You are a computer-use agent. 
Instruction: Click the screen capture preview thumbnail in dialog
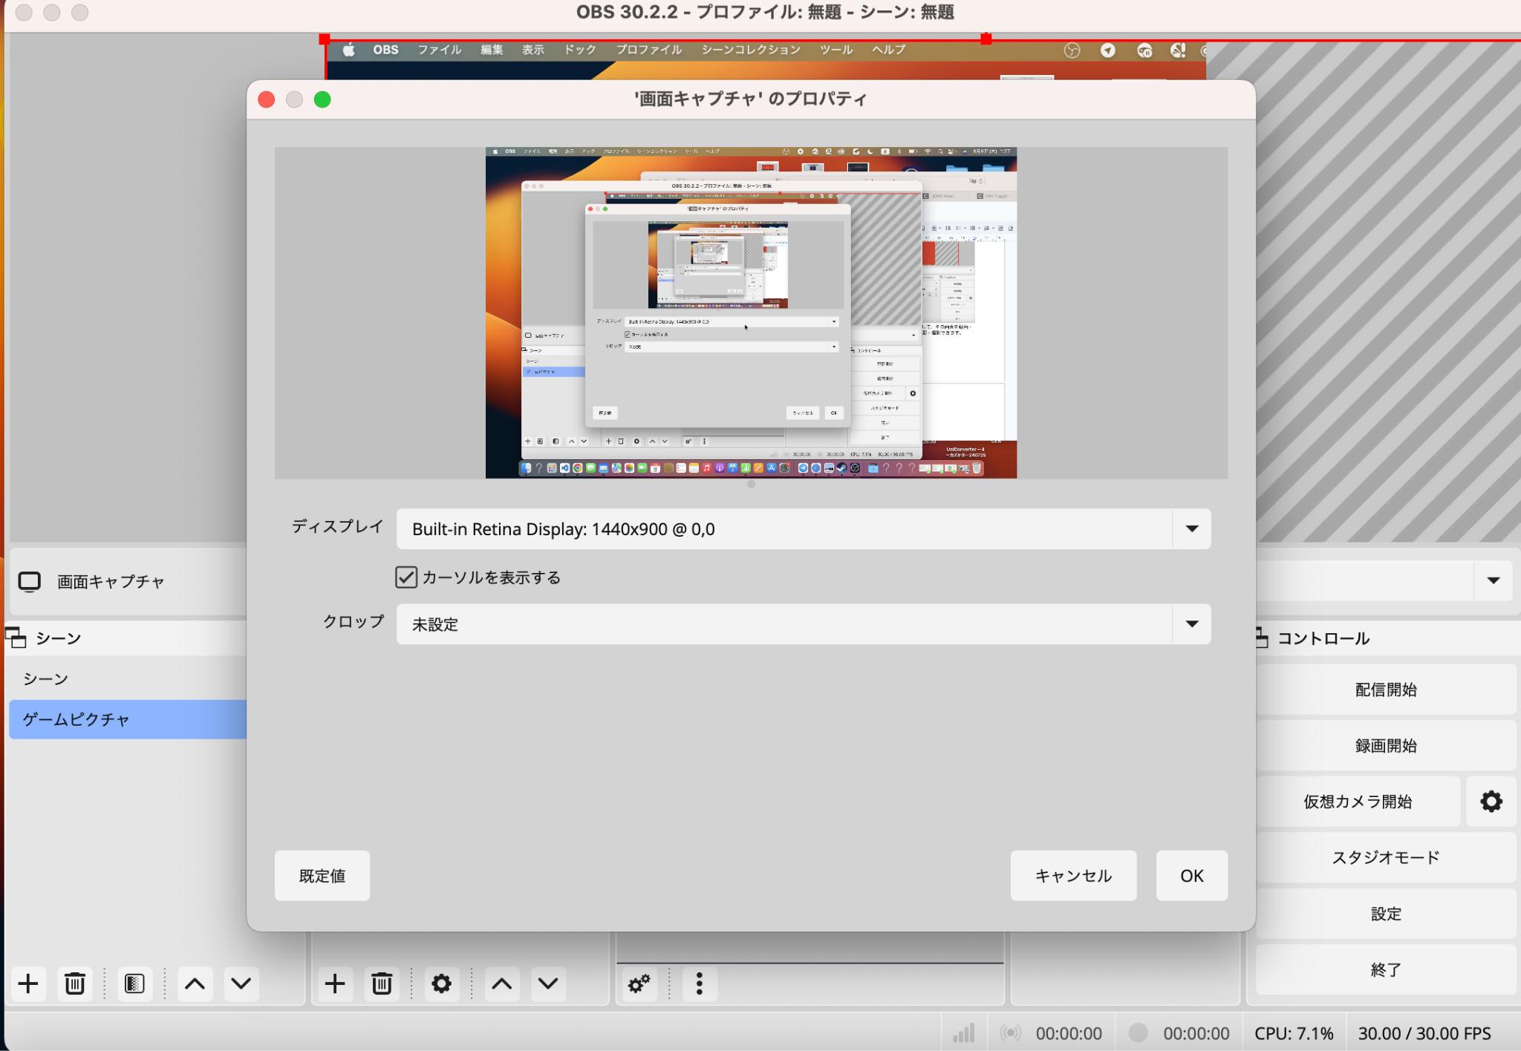pyautogui.click(x=751, y=312)
